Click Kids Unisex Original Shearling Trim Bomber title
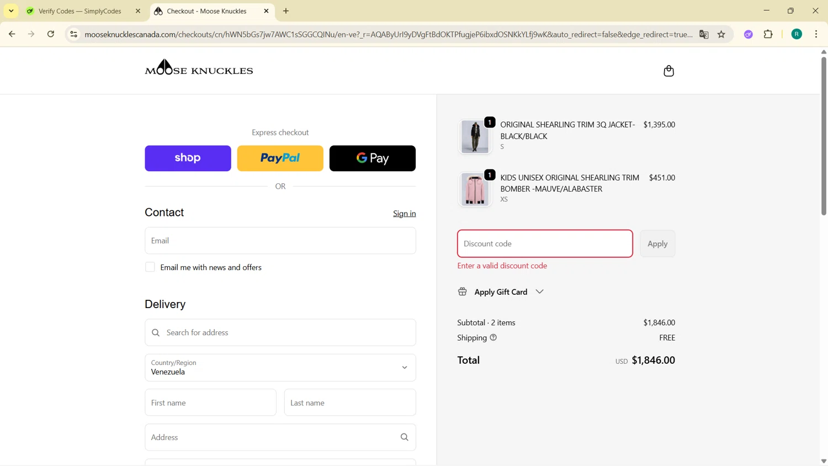 570,183
